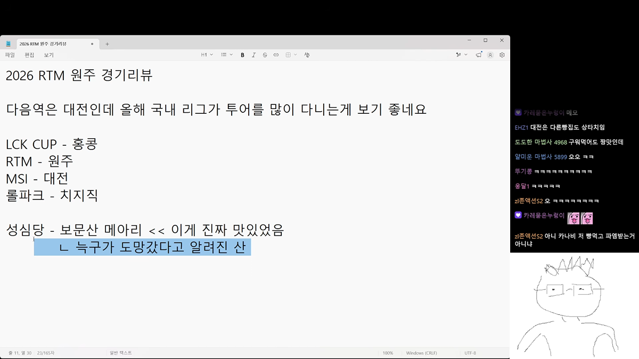Click the line MSI - 대전
The width and height of the screenshot is (639, 359).
[37, 179]
